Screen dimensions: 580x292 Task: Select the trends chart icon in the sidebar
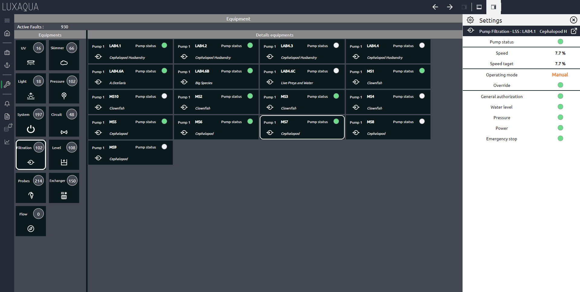click(x=7, y=142)
